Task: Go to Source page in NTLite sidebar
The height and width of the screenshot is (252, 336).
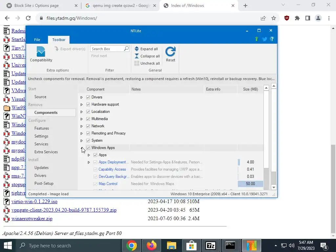Action: (40, 97)
